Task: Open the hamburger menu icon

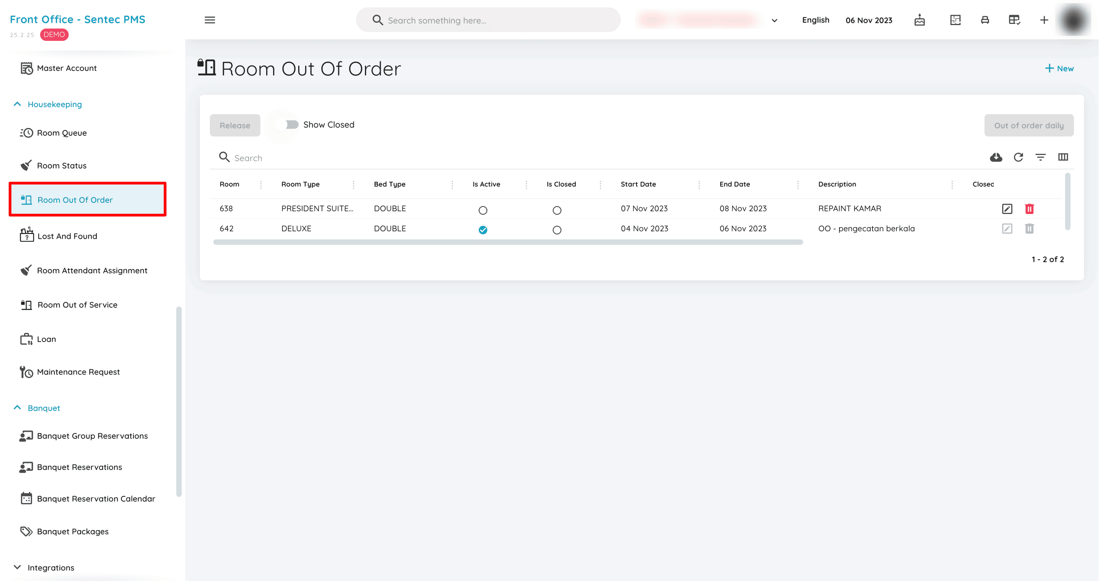Action: pos(209,20)
